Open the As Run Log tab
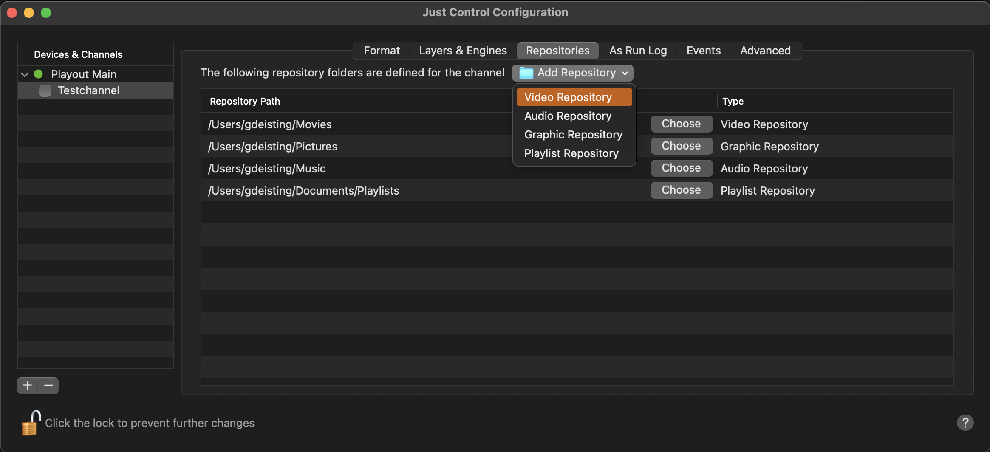Image resolution: width=990 pixels, height=452 pixels. point(638,51)
